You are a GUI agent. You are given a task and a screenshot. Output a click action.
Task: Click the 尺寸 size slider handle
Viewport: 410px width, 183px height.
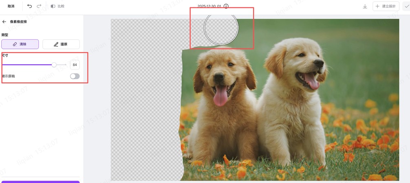point(54,65)
